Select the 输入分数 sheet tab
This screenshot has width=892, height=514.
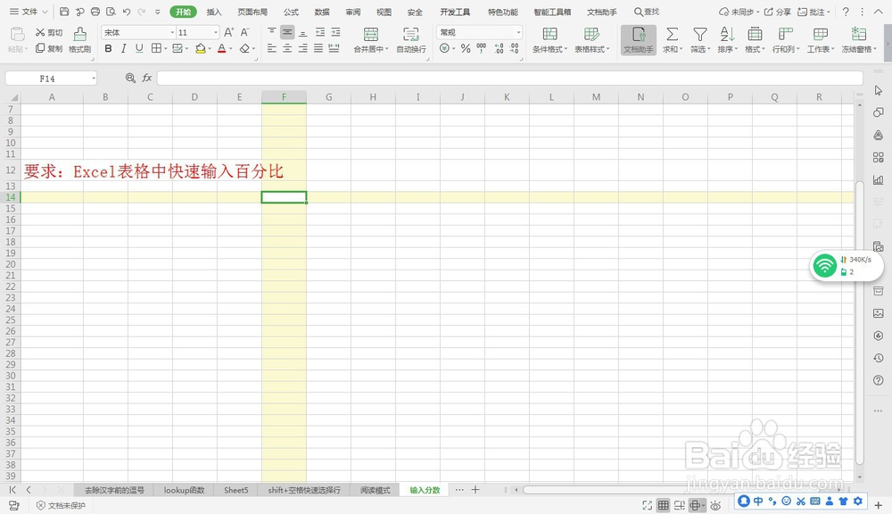coord(424,490)
